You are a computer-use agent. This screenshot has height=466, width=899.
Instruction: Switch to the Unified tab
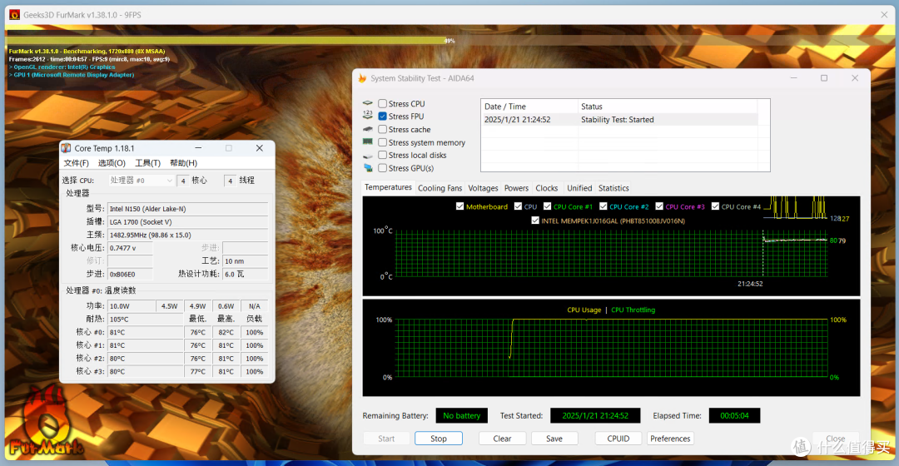(579, 188)
